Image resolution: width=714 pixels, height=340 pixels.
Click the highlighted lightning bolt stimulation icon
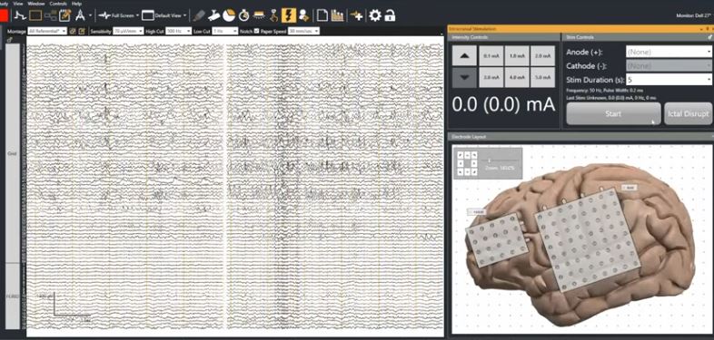[289, 15]
